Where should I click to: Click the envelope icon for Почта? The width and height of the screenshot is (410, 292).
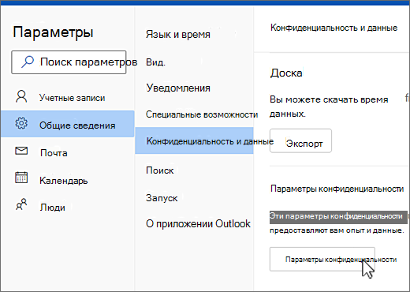click(x=21, y=151)
